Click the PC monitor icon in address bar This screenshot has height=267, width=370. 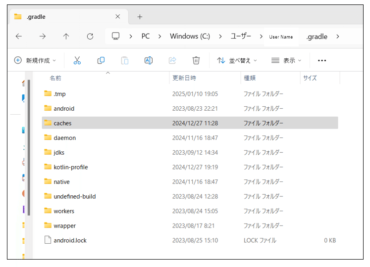(115, 36)
